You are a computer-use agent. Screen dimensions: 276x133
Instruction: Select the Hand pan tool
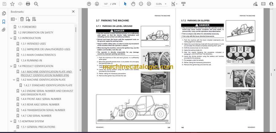(133, 4)
